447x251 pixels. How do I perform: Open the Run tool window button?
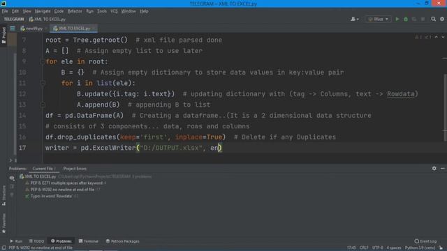click(16, 241)
